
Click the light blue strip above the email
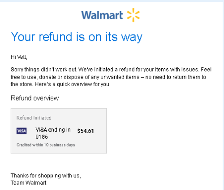[x=112, y=1]
